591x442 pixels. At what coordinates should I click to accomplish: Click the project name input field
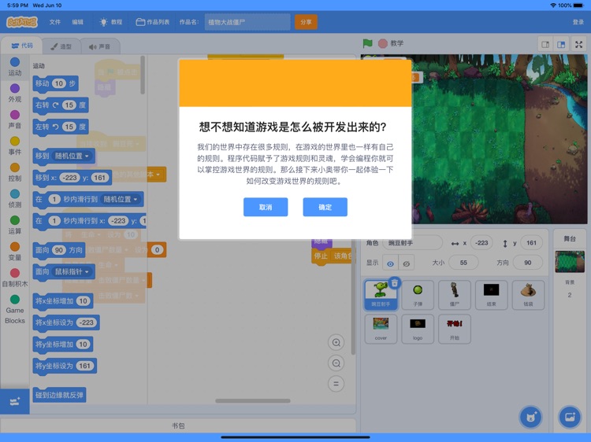(247, 22)
